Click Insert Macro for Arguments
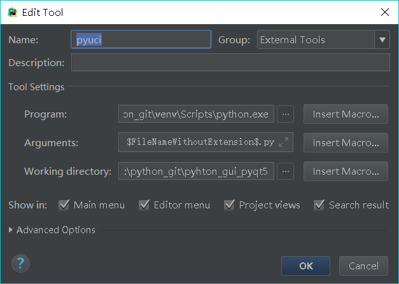Viewport: 399px width, 284px height. [x=346, y=143]
